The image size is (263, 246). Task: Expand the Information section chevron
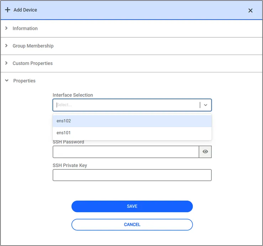click(x=6, y=28)
